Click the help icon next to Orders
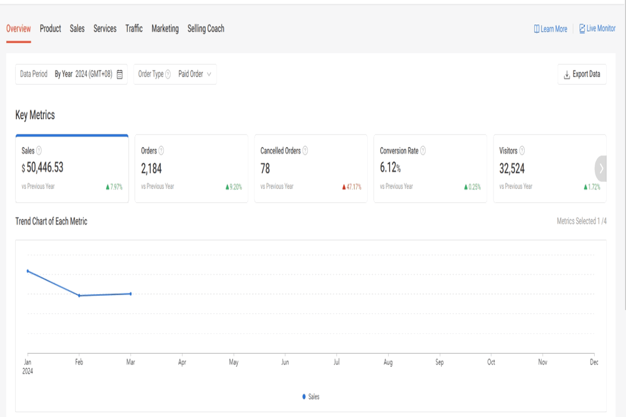 coord(161,151)
